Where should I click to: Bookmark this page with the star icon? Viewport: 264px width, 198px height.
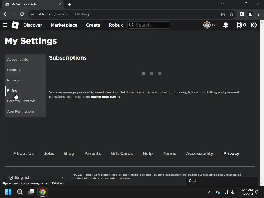[x=232, y=14]
